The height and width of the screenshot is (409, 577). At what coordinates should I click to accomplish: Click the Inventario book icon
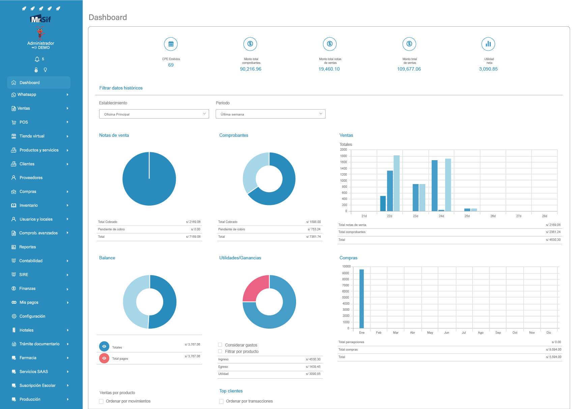(x=14, y=205)
